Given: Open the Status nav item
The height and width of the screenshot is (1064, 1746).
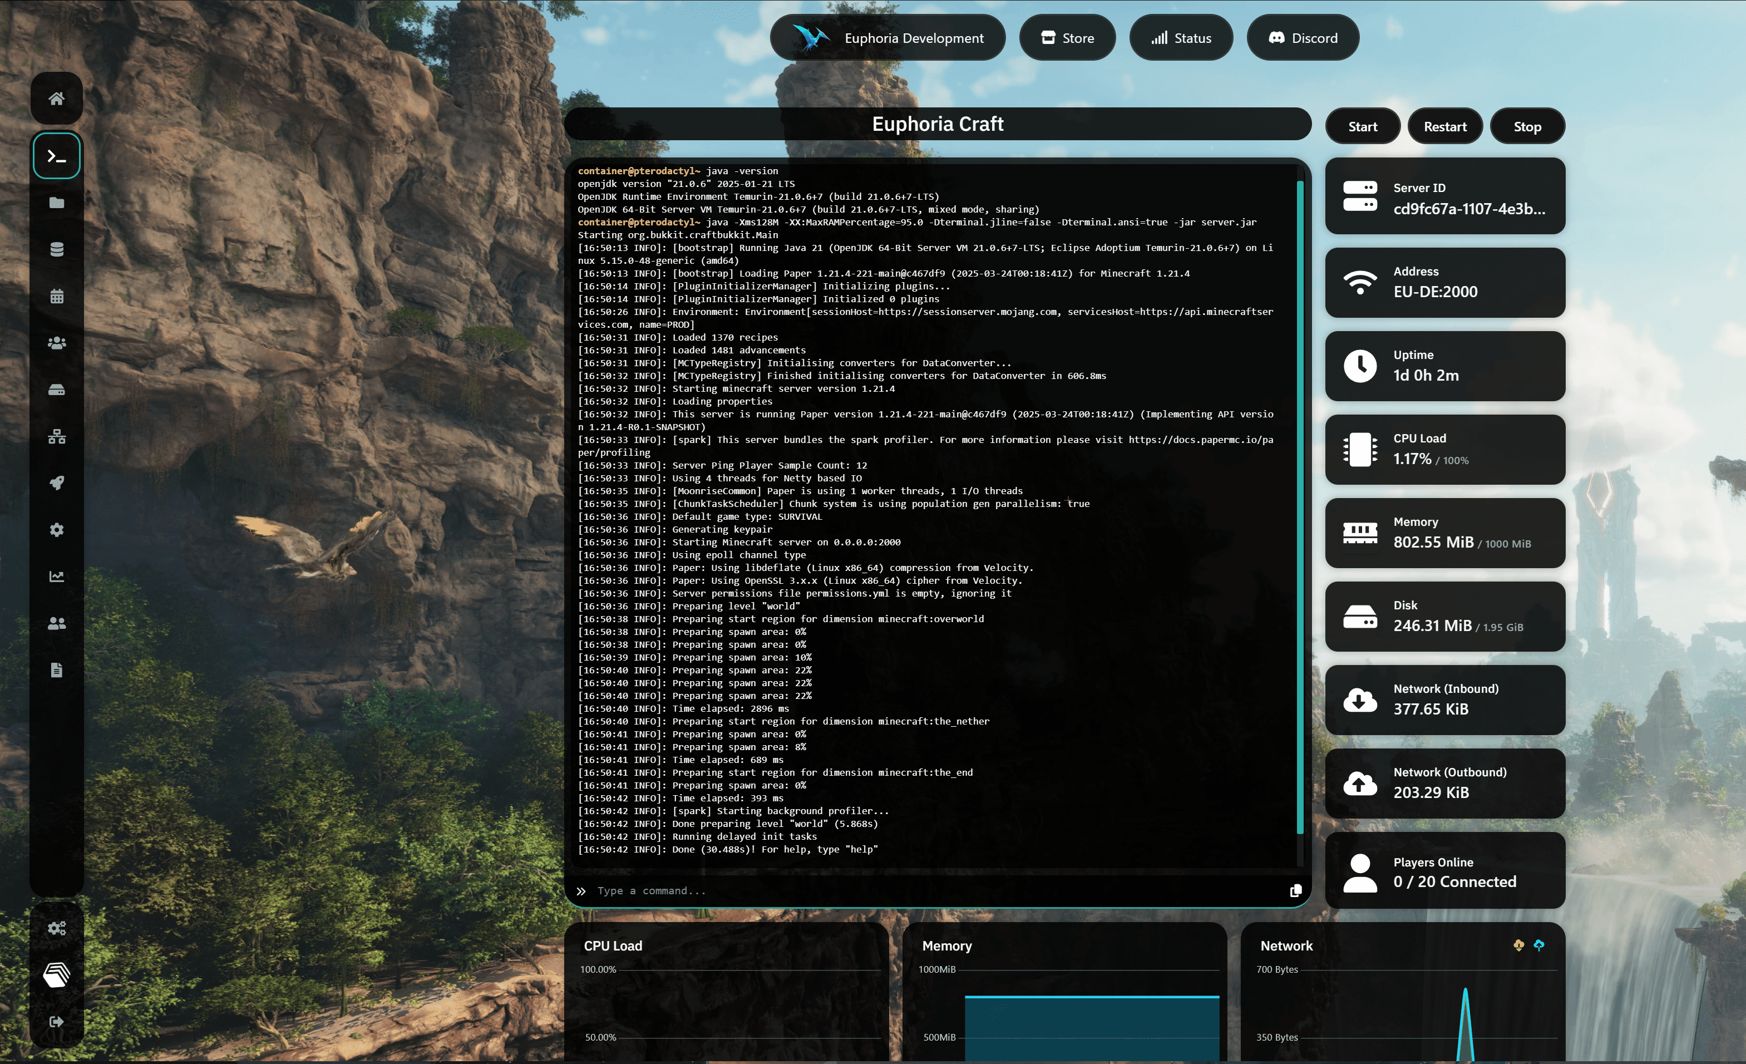Looking at the screenshot, I should point(1181,38).
